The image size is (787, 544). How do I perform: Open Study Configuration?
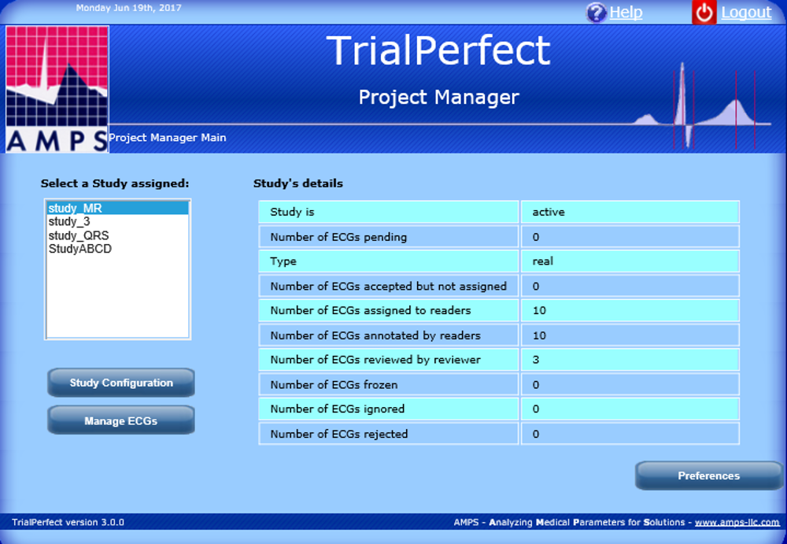[x=121, y=383]
